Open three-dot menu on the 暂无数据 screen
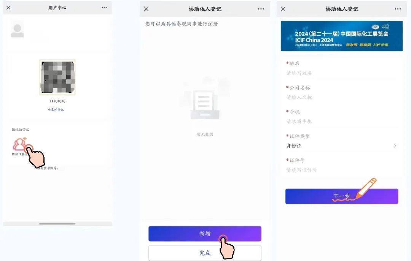The height and width of the screenshot is (261, 411). coord(261,9)
